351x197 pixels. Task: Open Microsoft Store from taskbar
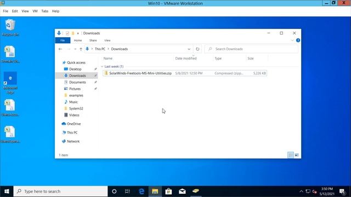(168, 192)
